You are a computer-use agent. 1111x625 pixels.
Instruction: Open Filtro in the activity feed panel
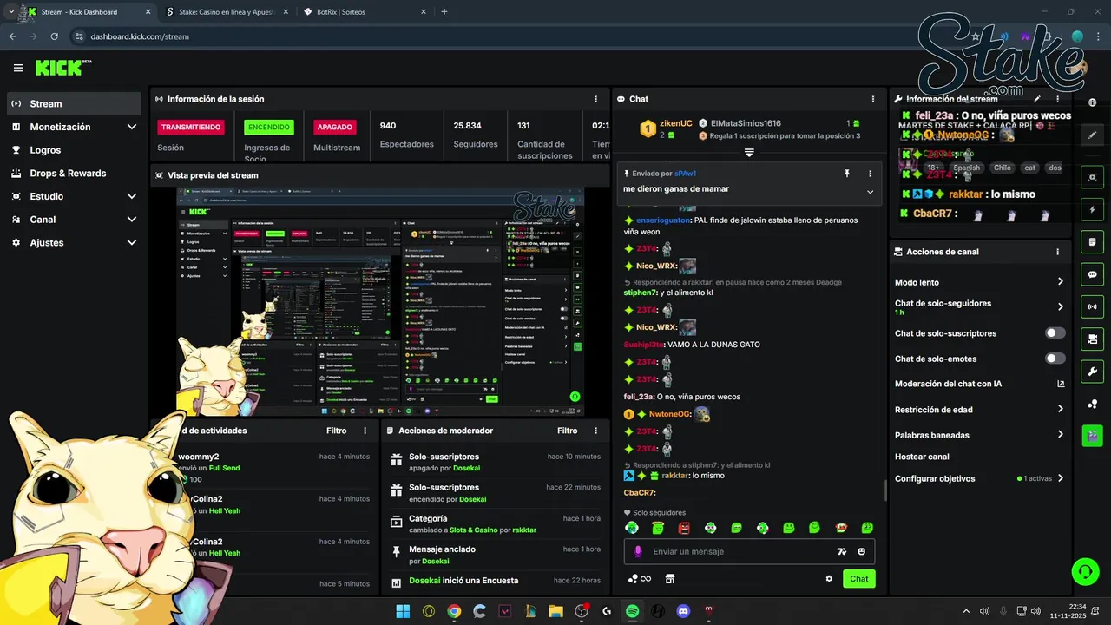[x=336, y=431]
